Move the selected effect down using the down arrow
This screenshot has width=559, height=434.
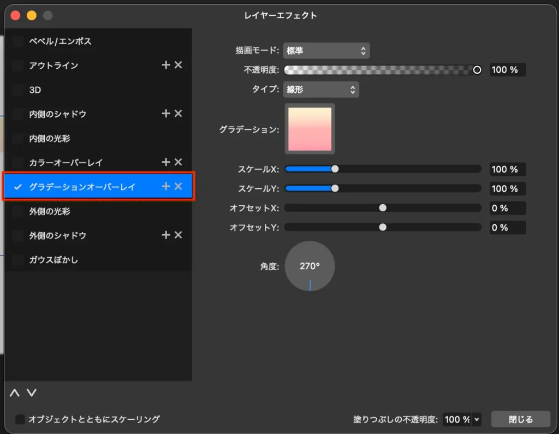31,393
